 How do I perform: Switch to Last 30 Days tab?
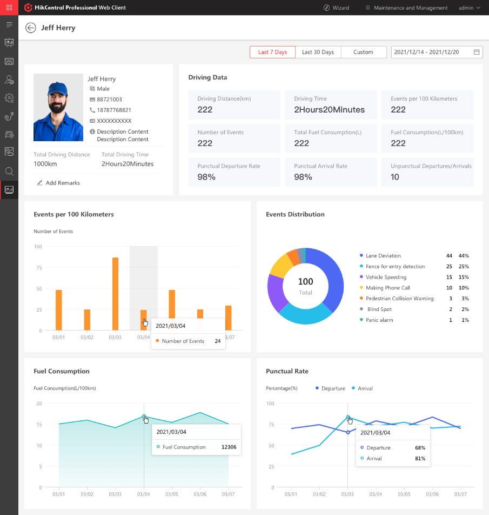[318, 52]
